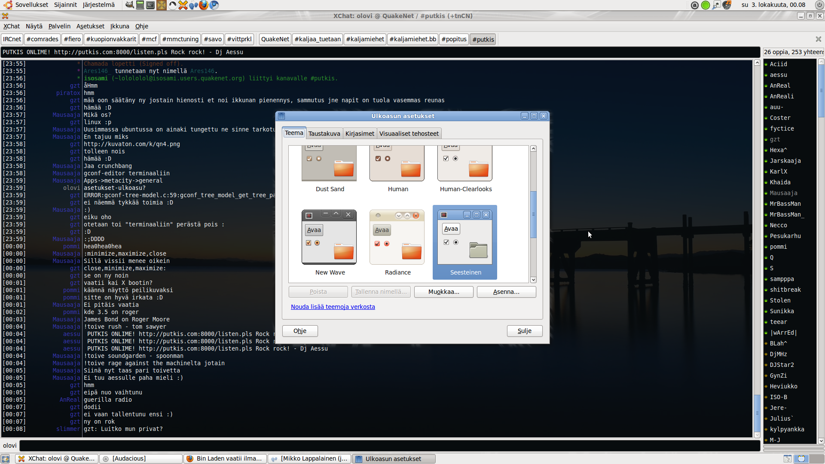Open the Järjestelmä system menu
Viewport: 825px width, 464px height.
click(98, 5)
